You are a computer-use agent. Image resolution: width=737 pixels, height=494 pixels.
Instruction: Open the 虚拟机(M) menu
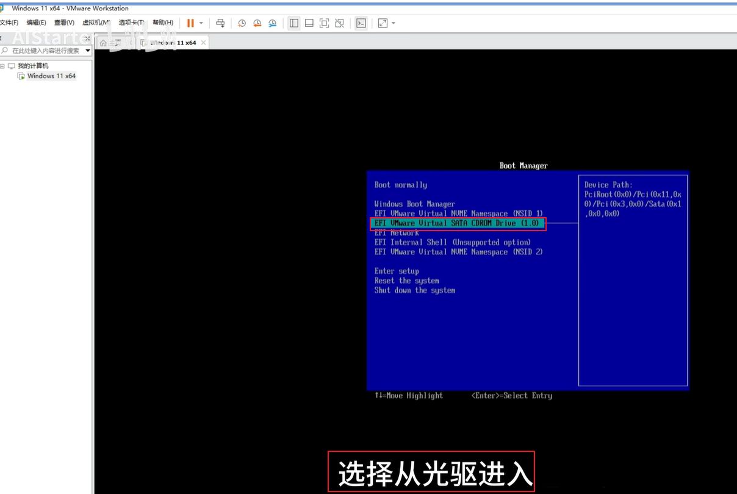click(96, 23)
